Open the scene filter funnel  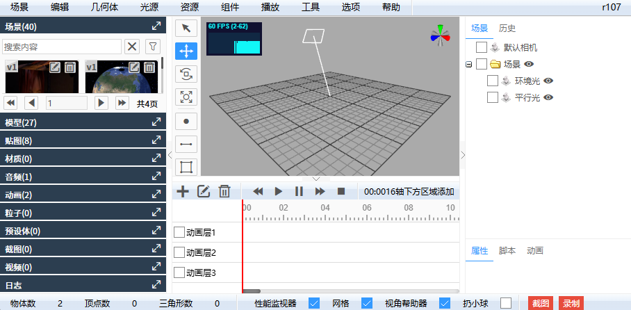(152, 47)
